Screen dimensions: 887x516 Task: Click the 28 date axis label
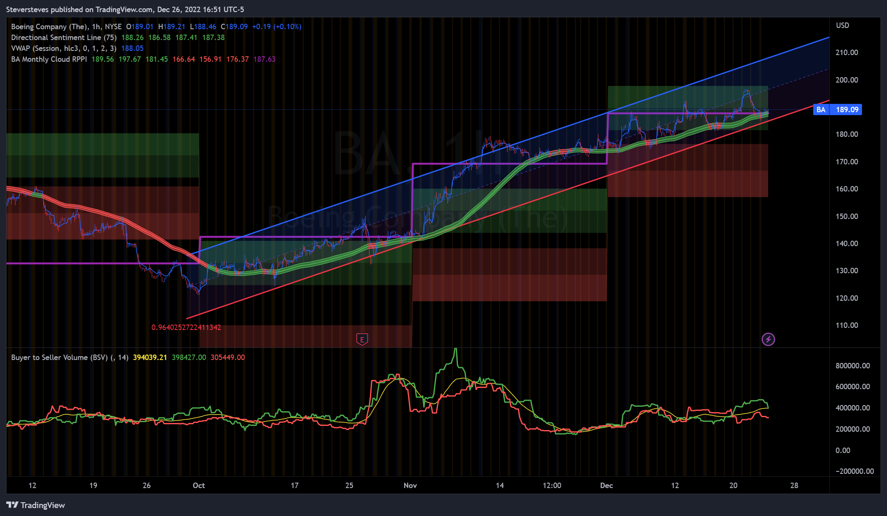tap(794, 486)
